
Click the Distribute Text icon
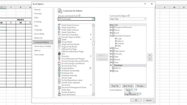[x=59, y=73]
